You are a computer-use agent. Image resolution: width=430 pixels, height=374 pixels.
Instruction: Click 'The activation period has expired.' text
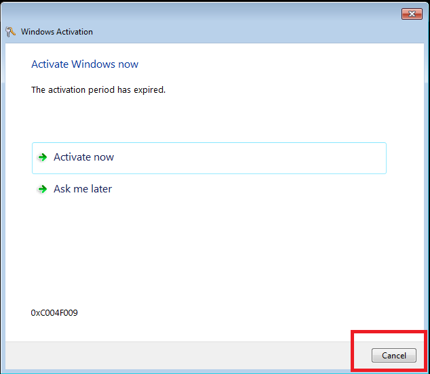[x=98, y=90]
